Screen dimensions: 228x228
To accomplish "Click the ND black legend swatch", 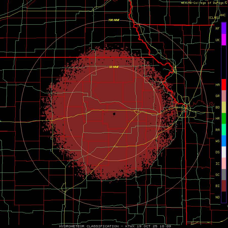I will 224,197.
